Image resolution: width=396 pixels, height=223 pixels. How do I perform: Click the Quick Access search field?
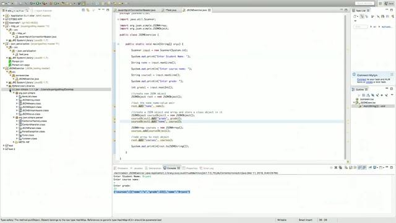(364, 3)
